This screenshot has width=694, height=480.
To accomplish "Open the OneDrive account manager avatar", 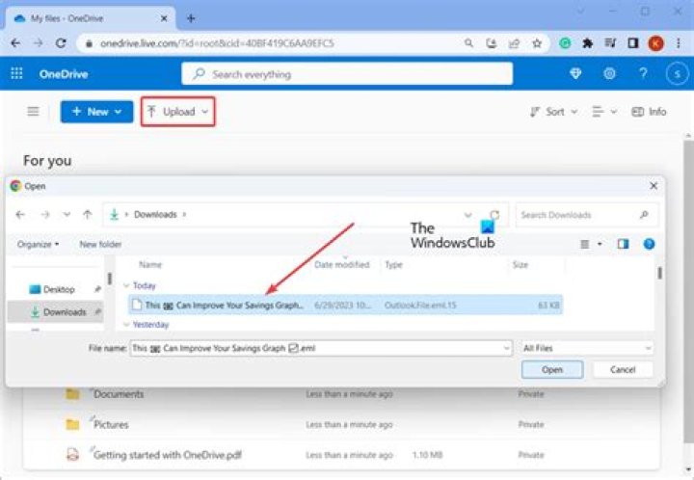I will click(678, 73).
